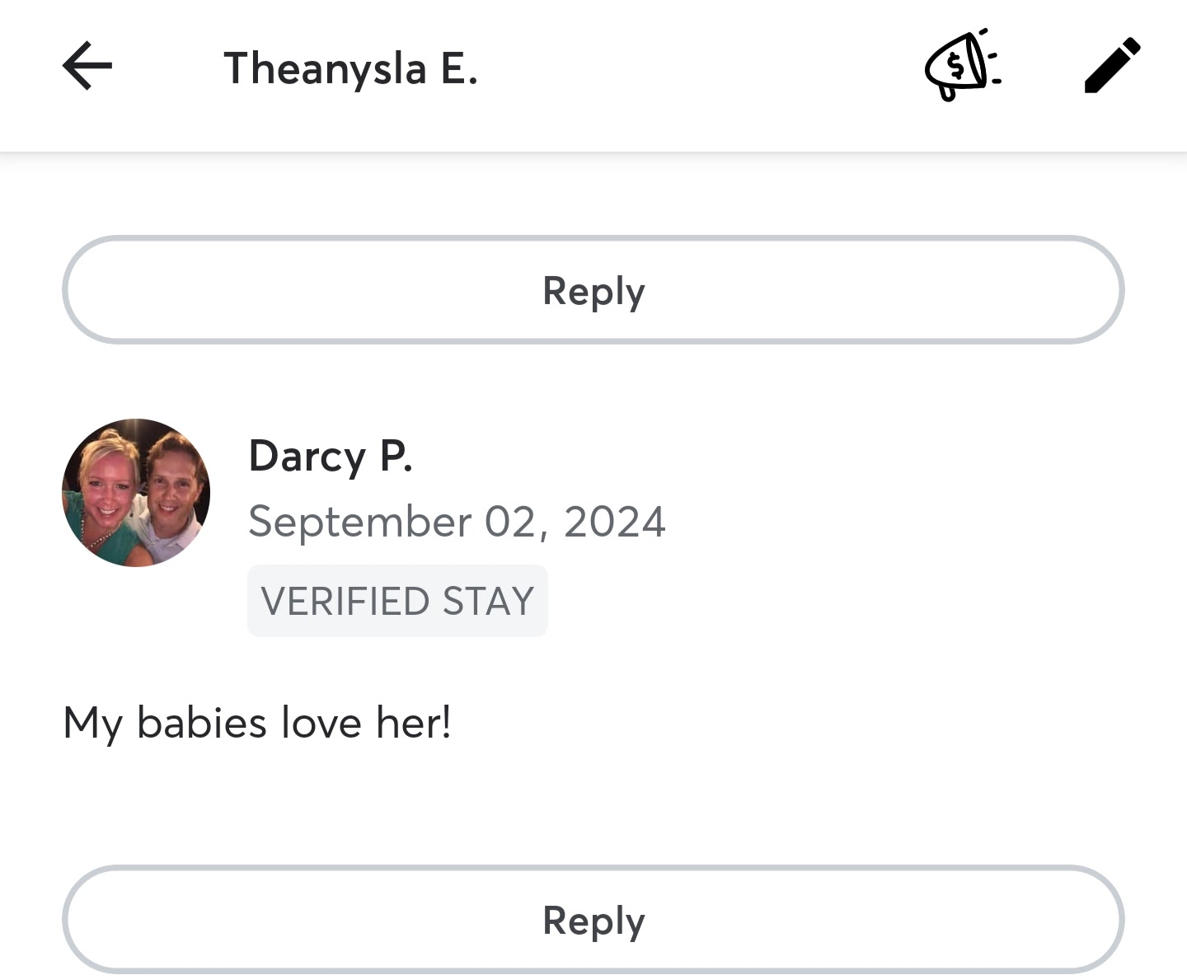Tap the review date under Darcy P.

[457, 522]
